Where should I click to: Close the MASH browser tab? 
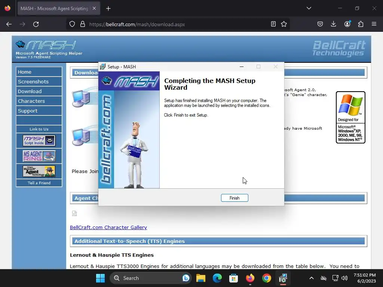coord(94,8)
